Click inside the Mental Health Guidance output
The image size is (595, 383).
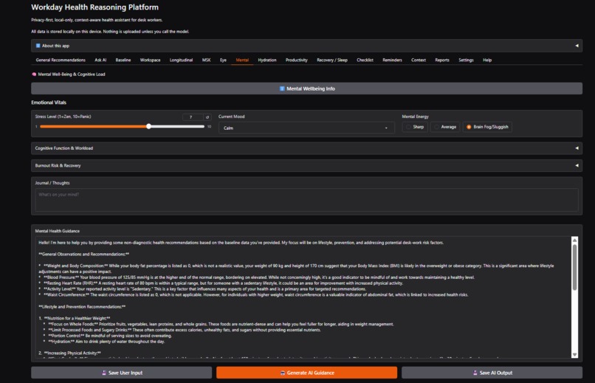pyautogui.click(x=303, y=297)
